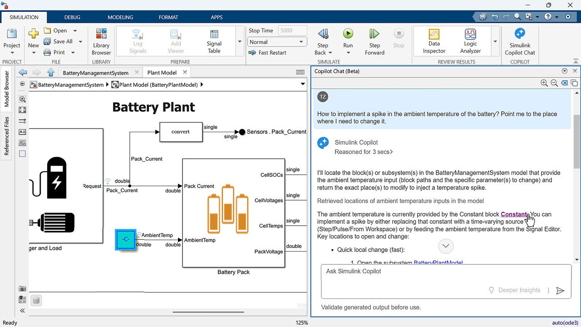Open the simulation mode Normal dropdown

[277, 42]
